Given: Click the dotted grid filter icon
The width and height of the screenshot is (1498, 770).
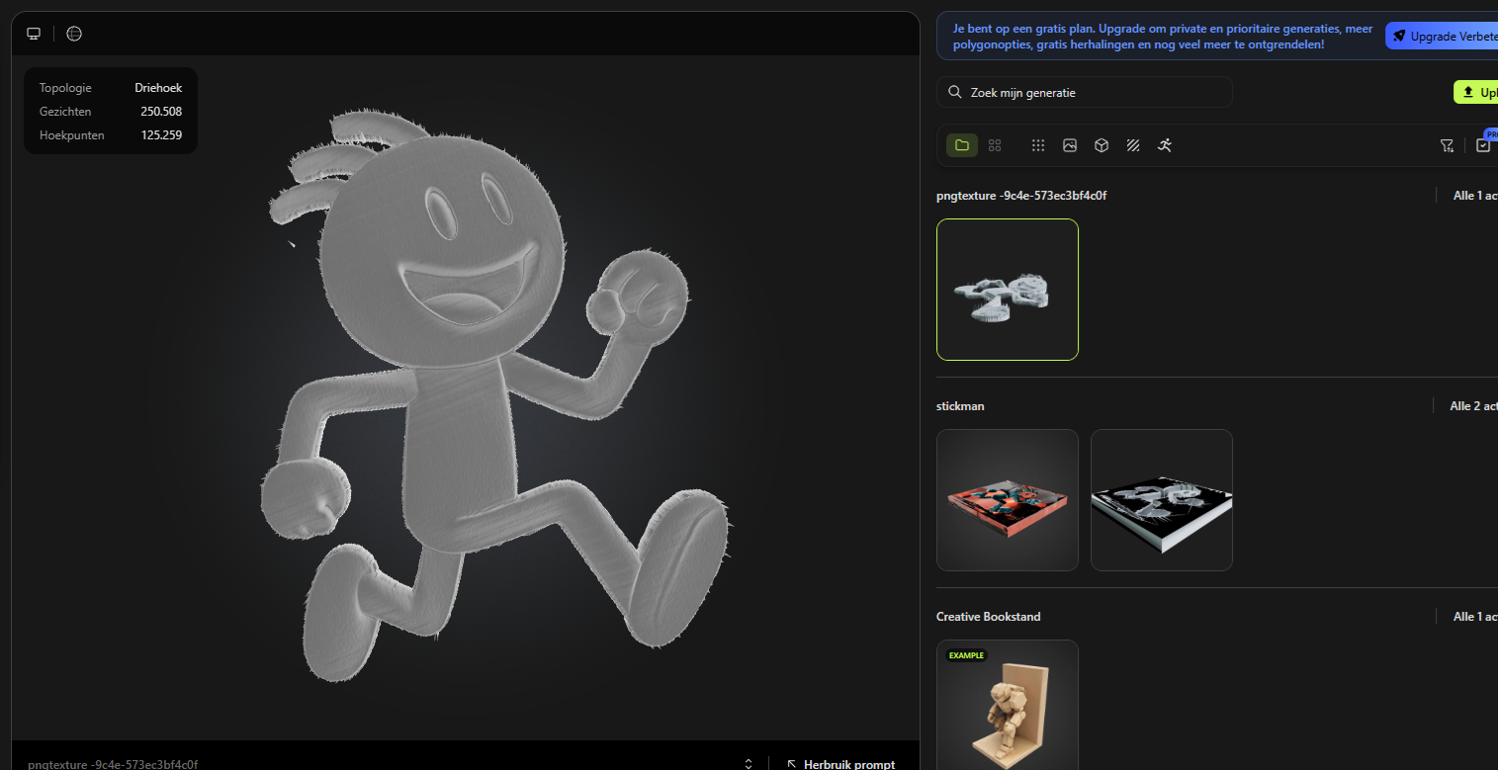Looking at the screenshot, I should click(x=1038, y=145).
